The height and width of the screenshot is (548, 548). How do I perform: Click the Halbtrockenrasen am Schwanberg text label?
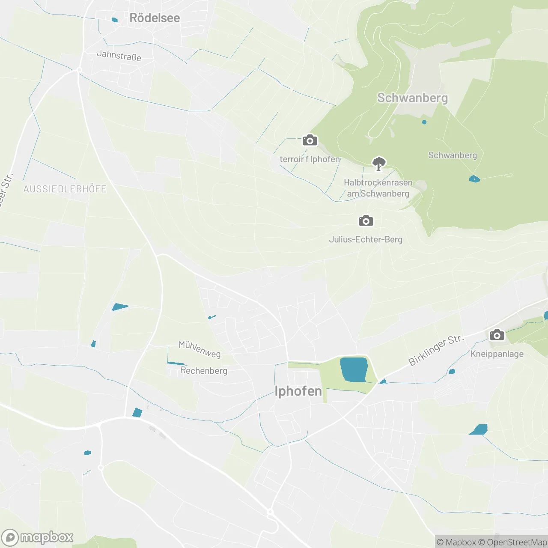378,188
